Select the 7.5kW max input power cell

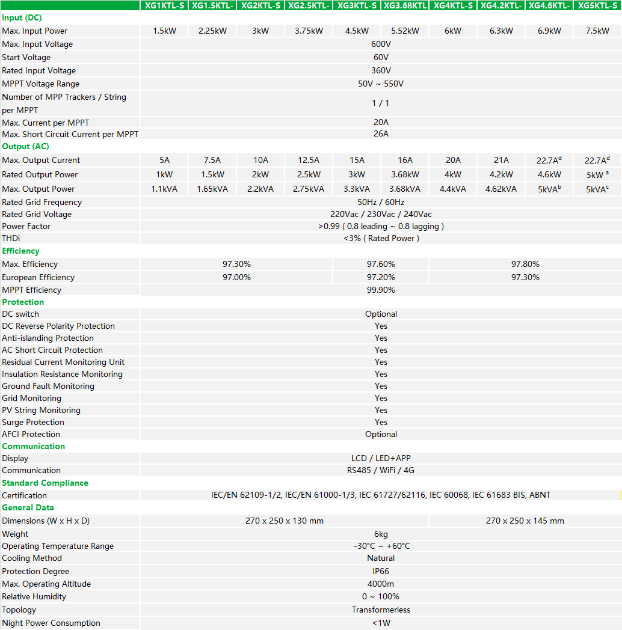point(597,31)
